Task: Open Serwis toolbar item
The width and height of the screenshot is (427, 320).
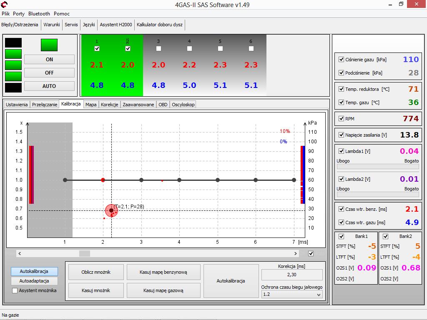Action: pos(71,25)
